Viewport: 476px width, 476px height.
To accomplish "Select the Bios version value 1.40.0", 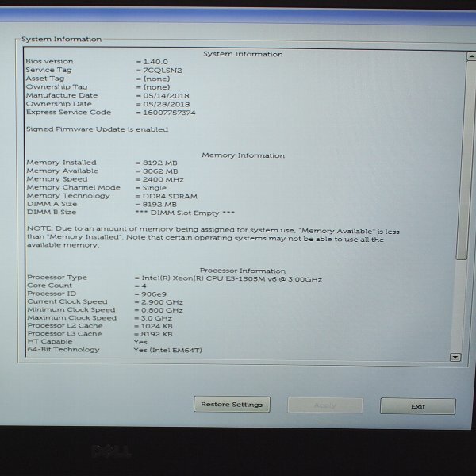I will tap(155, 62).
